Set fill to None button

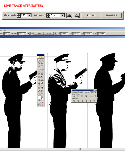[x=42, y=102]
